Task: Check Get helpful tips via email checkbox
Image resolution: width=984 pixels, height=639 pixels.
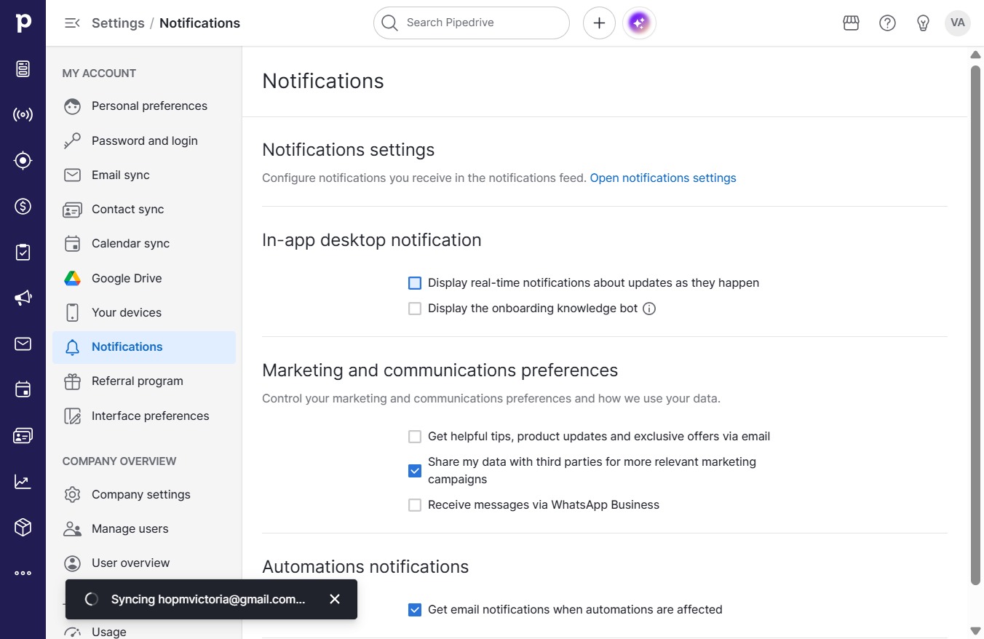Action: (x=415, y=437)
